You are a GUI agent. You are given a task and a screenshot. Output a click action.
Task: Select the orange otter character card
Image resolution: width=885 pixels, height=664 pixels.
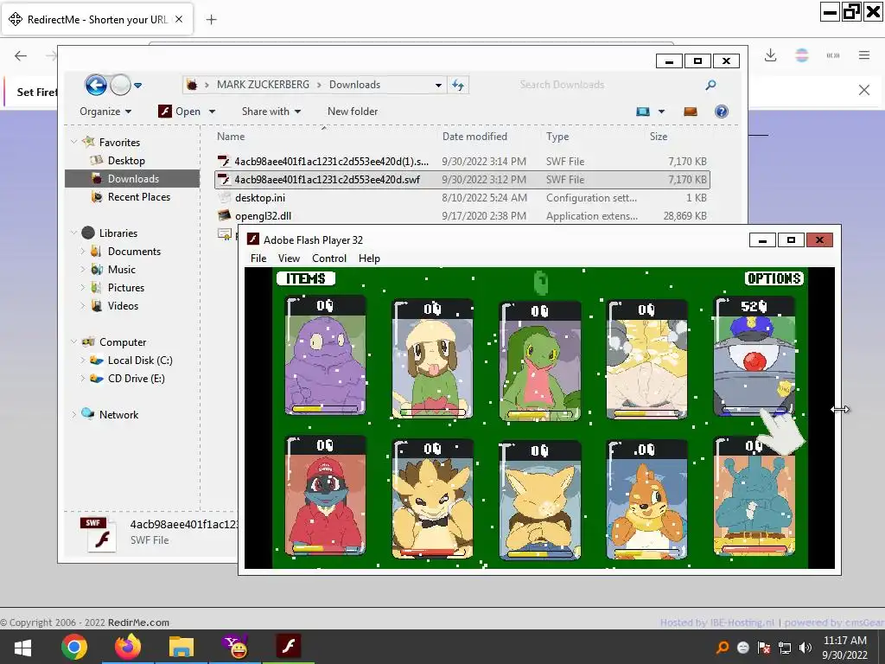tap(646, 499)
